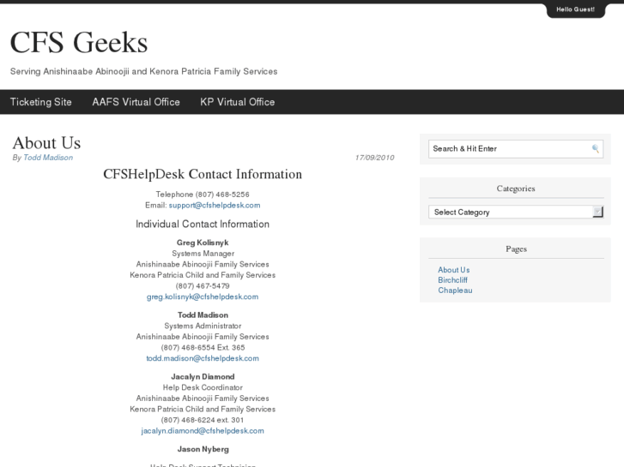Click the name Jason Nyberg
The width and height of the screenshot is (624, 467).
tap(203, 450)
